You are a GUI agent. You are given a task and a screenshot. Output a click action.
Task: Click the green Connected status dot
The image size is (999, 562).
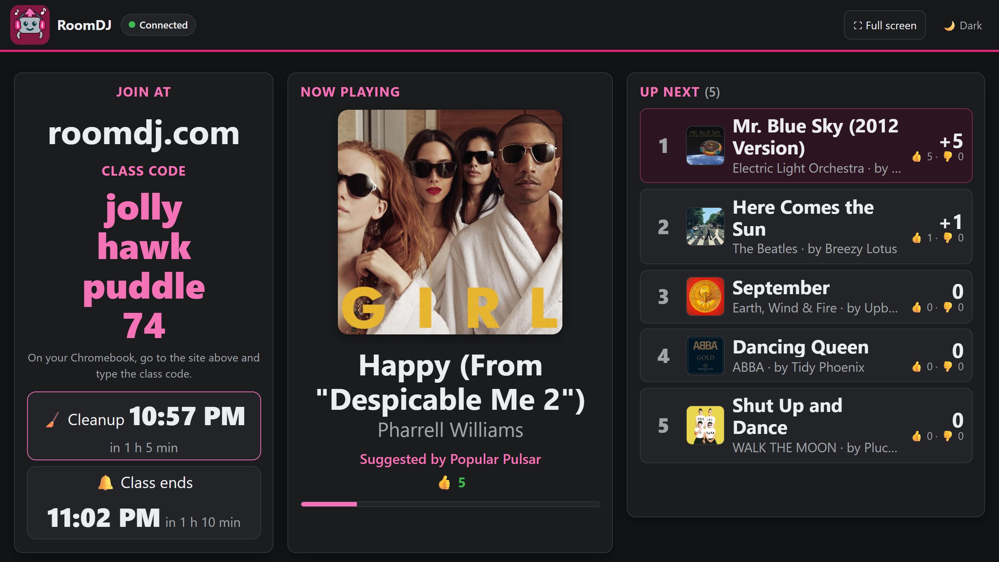click(x=132, y=25)
